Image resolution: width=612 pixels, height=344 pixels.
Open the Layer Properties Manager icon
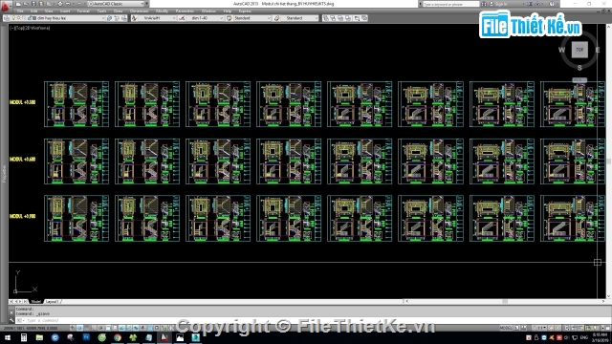pyautogui.click(x=7, y=18)
